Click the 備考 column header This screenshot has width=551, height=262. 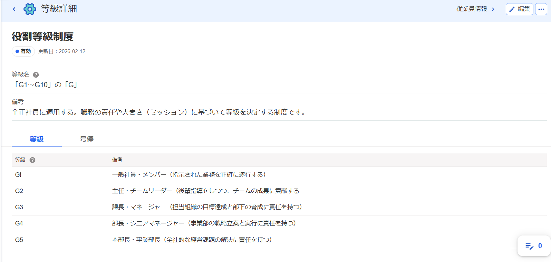coord(117,160)
